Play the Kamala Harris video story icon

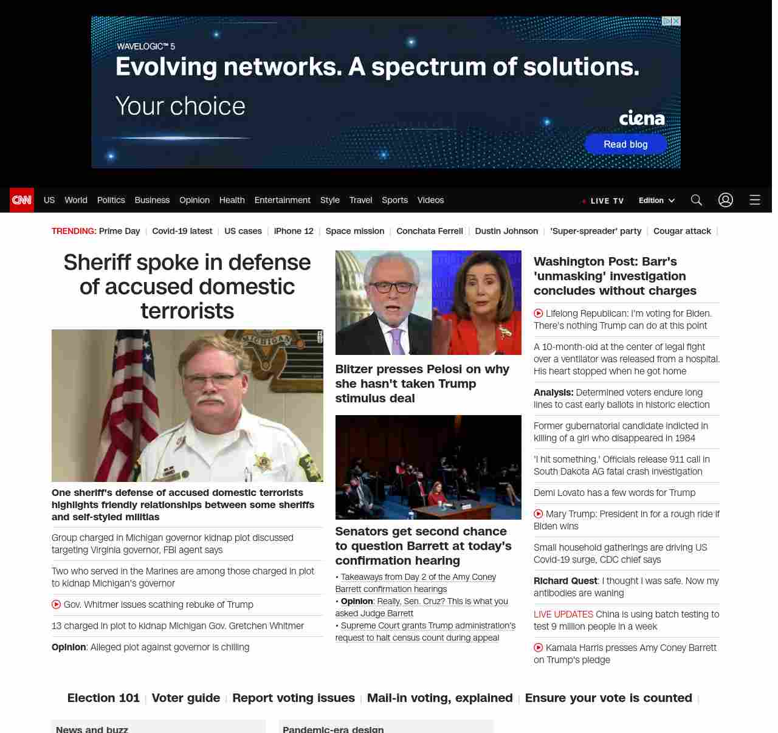point(539,648)
